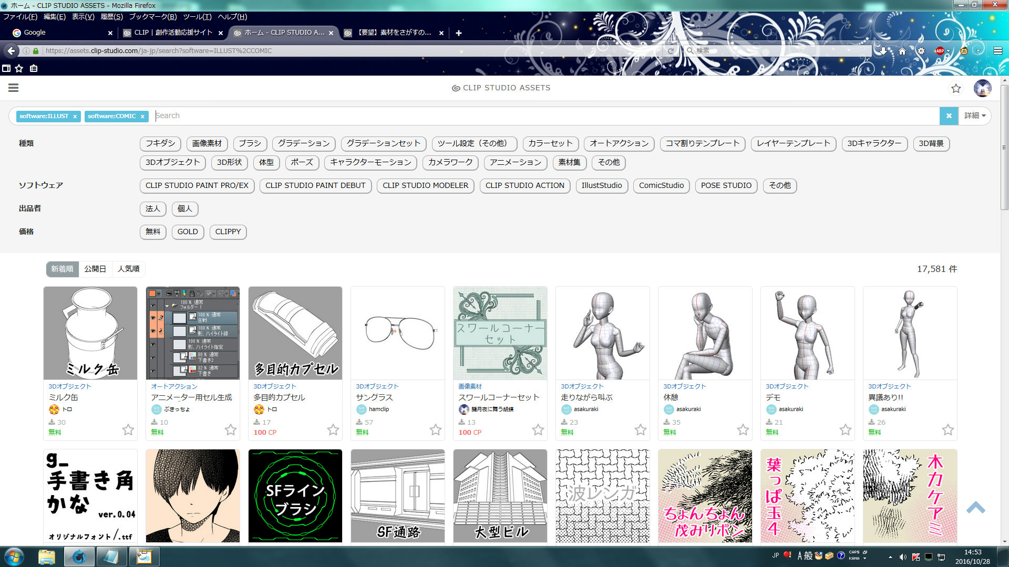Screen dimensions: 1009x567
Task: Favorite the ミルク缶 material with its star
Action: 128,430
